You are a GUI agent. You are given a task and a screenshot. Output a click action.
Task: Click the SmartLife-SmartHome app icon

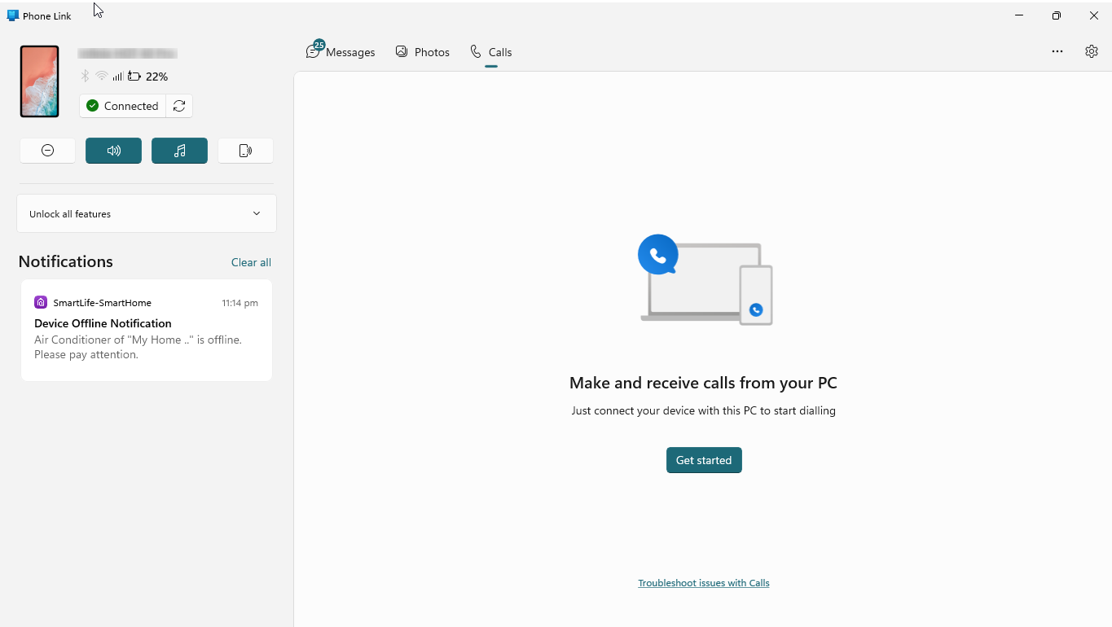click(x=41, y=303)
